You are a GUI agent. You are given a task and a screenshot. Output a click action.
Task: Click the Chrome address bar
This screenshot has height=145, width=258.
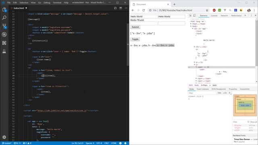click(179, 10)
